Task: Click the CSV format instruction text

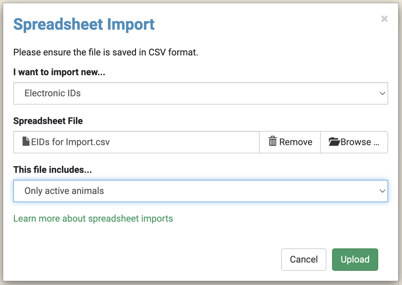Action: pos(106,52)
